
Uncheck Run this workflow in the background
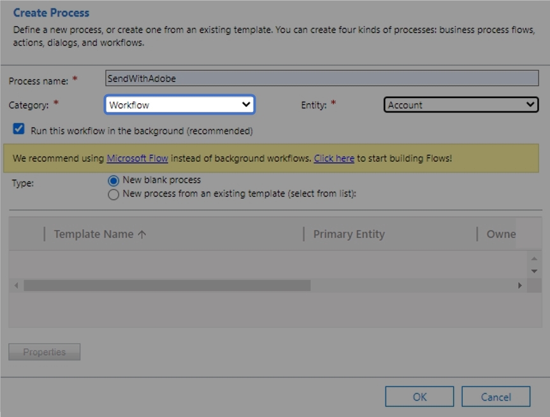pyautogui.click(x=18, y=129)
